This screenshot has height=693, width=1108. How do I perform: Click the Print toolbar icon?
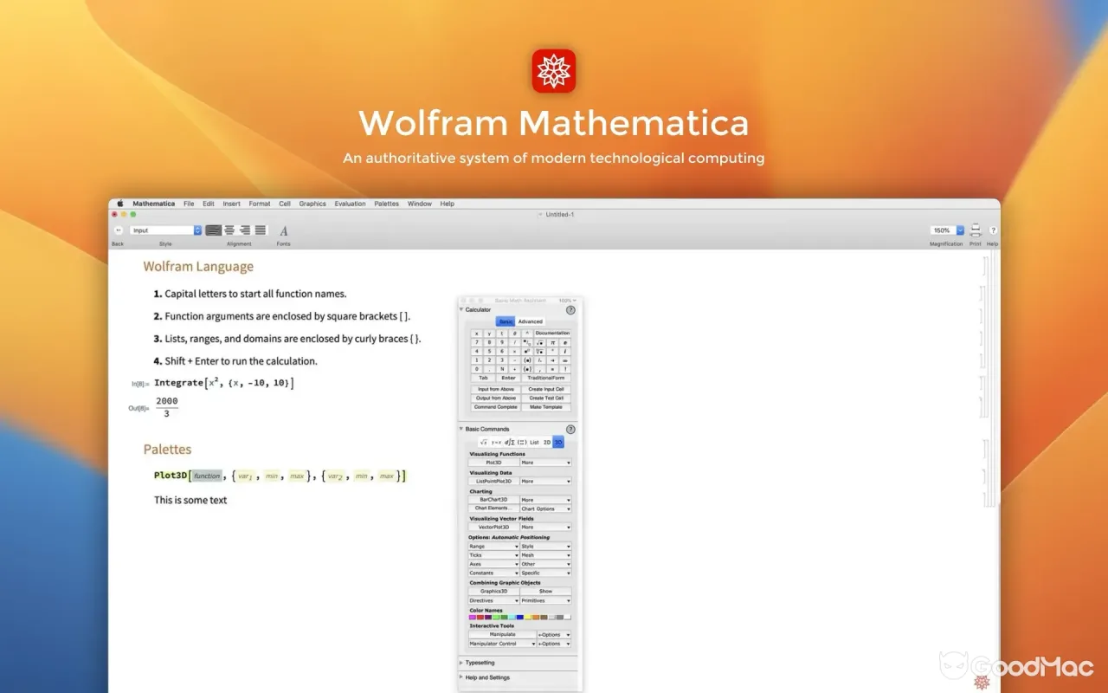tap(976, 230)
